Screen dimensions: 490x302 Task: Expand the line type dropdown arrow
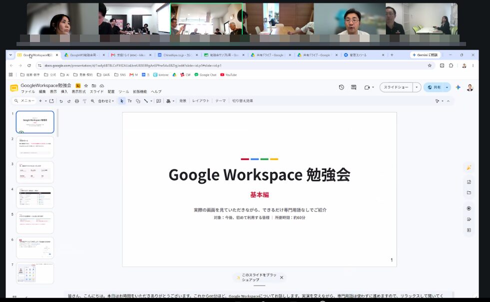(x=151, y=101)
